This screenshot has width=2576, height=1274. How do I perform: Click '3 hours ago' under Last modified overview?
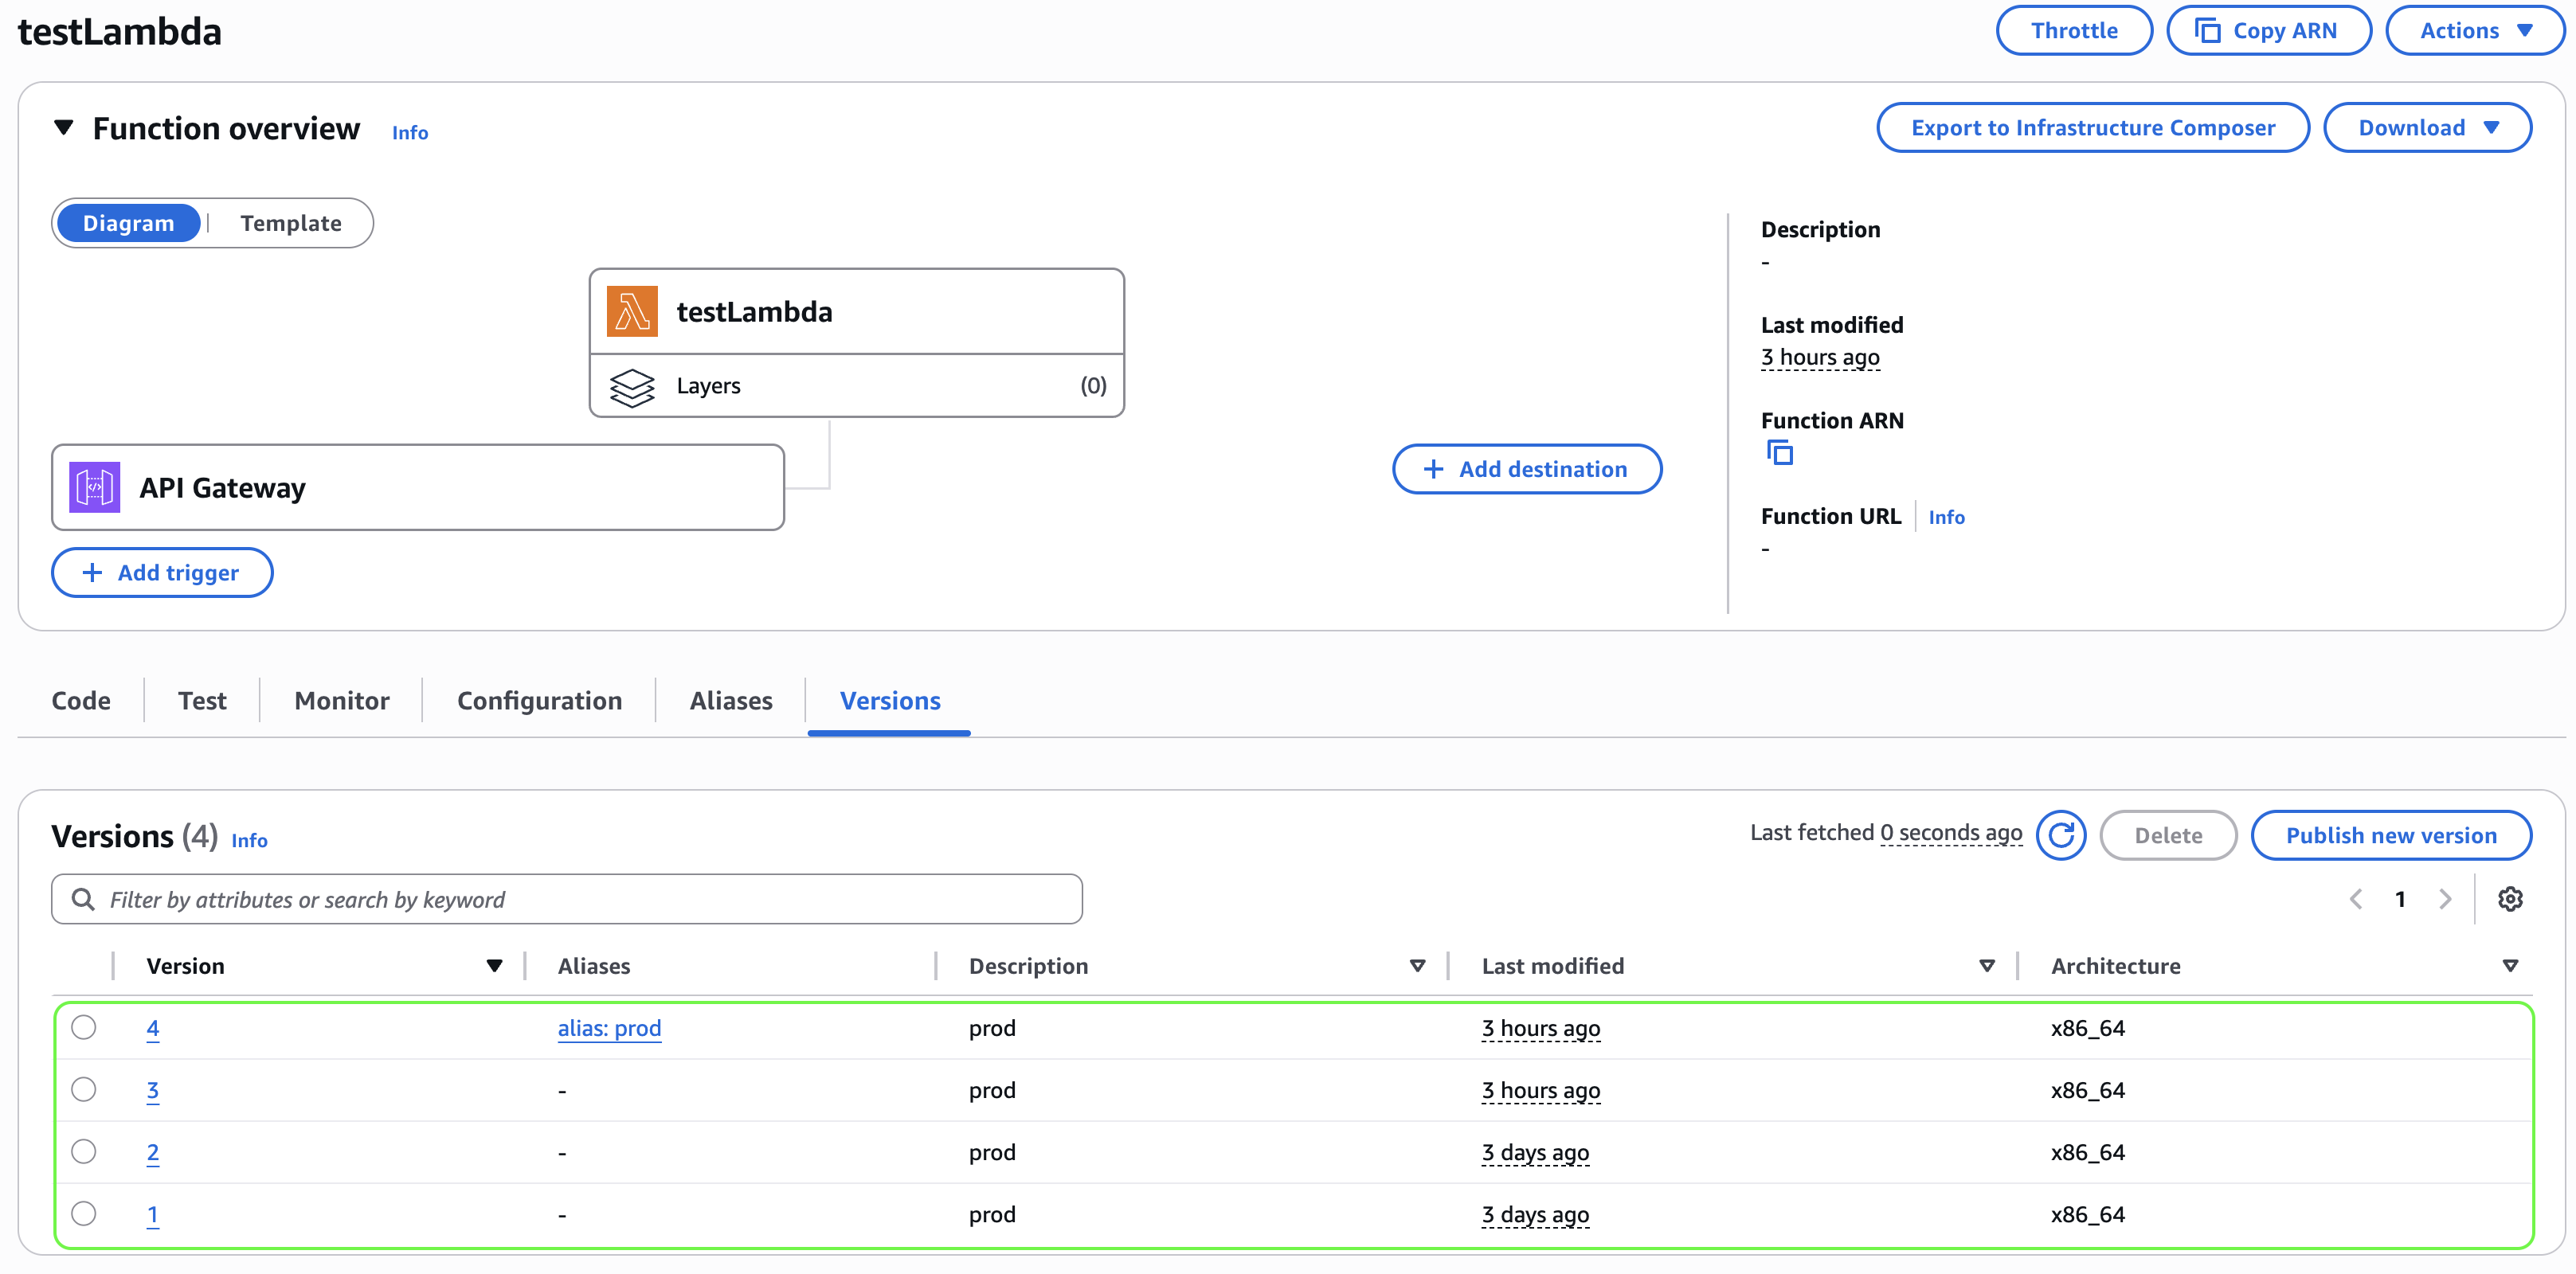click(1820, 357)
